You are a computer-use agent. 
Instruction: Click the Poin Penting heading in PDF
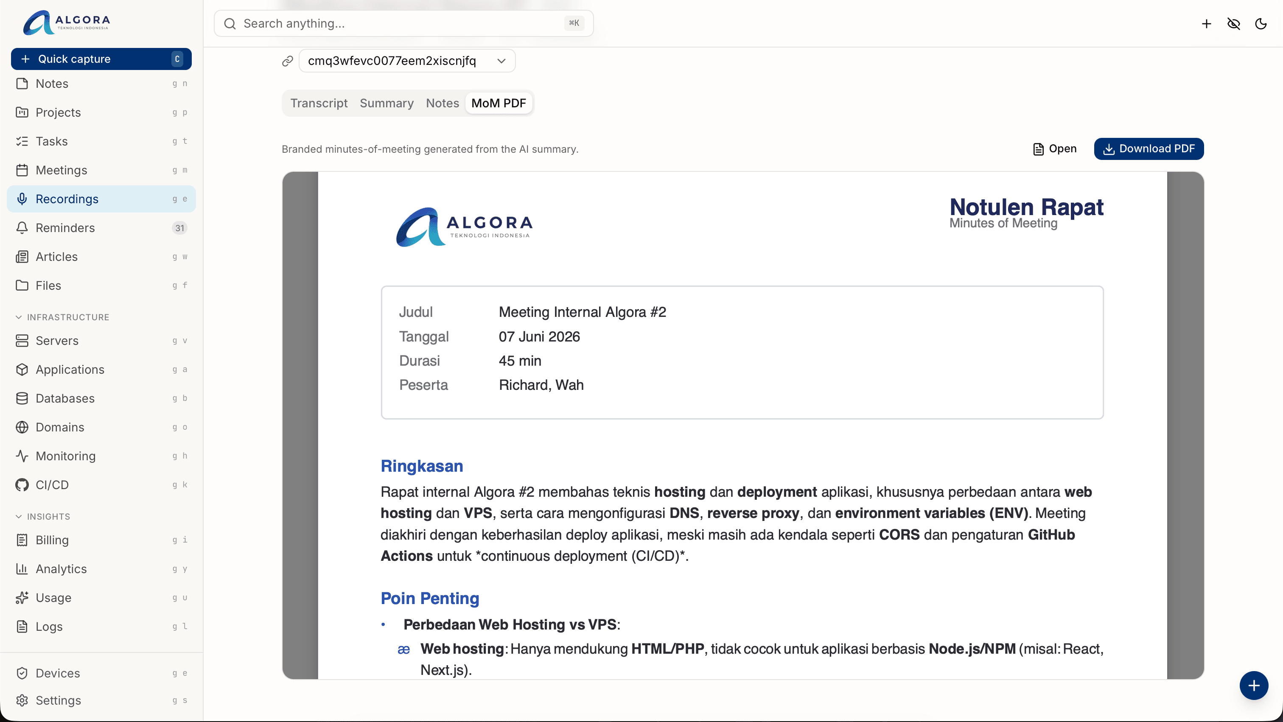click(x=430, y=599)
